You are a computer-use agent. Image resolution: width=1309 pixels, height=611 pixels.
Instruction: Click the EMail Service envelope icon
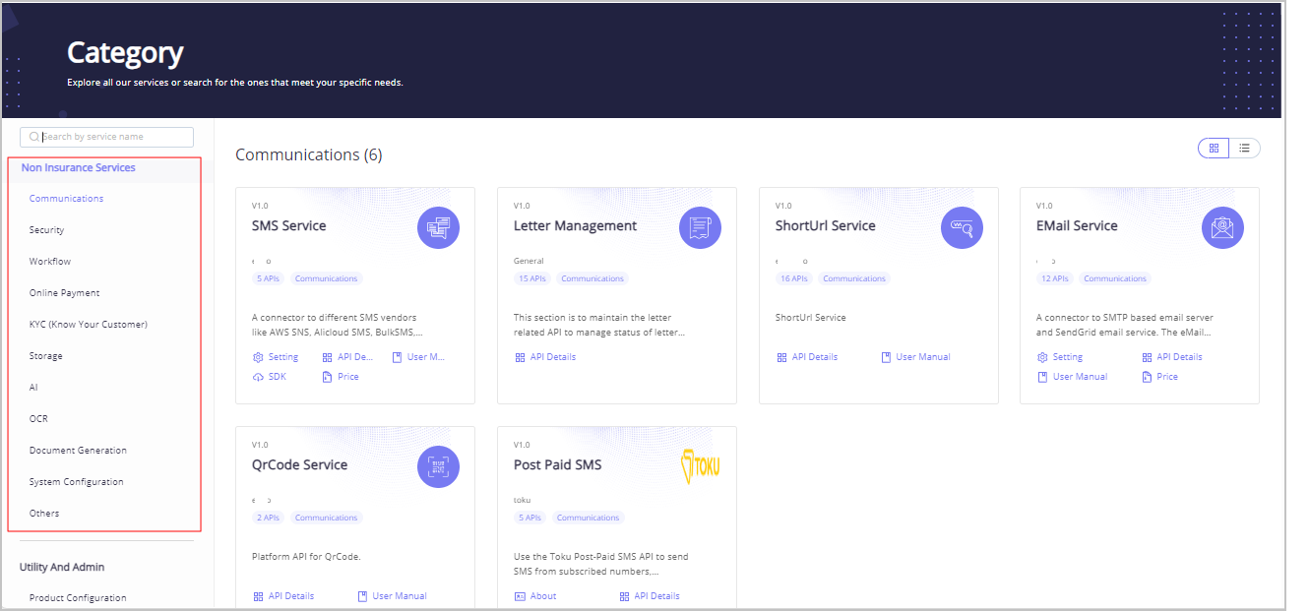1223,228
